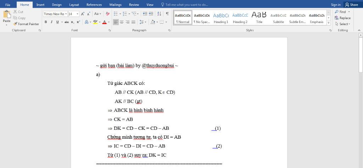This screenshot has width=363, height=168.
Task: Toggle italic formatting
Action: [x=51, y=22]
